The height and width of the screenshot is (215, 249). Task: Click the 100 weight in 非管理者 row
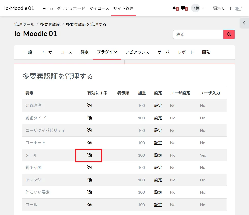coord(141,105)
